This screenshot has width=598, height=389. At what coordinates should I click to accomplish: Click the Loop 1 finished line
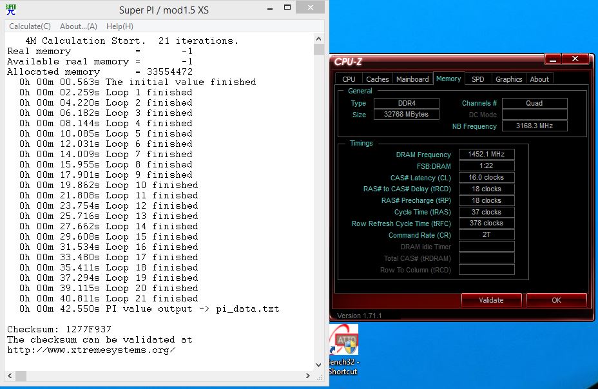coord(106,93)
